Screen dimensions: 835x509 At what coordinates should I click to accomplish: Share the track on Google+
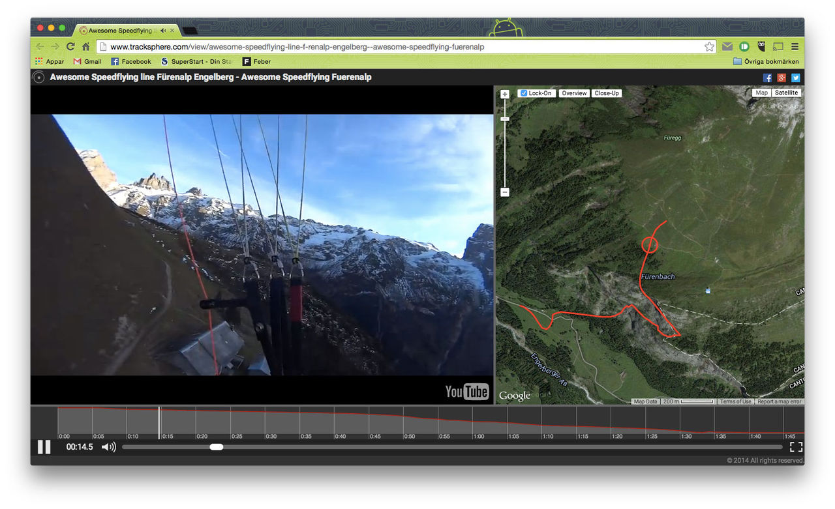point(782,77)
